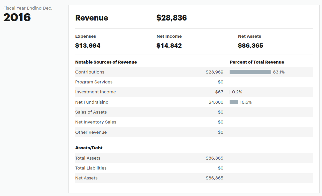Click the Contributions percentage bar at 83.1%
322x196 pixels.
click(250, 72)
